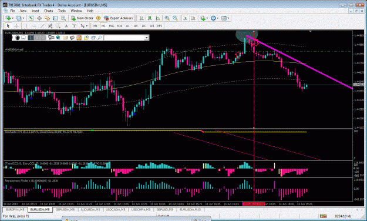Toggle the Expert Advisors button

point(119,18)
